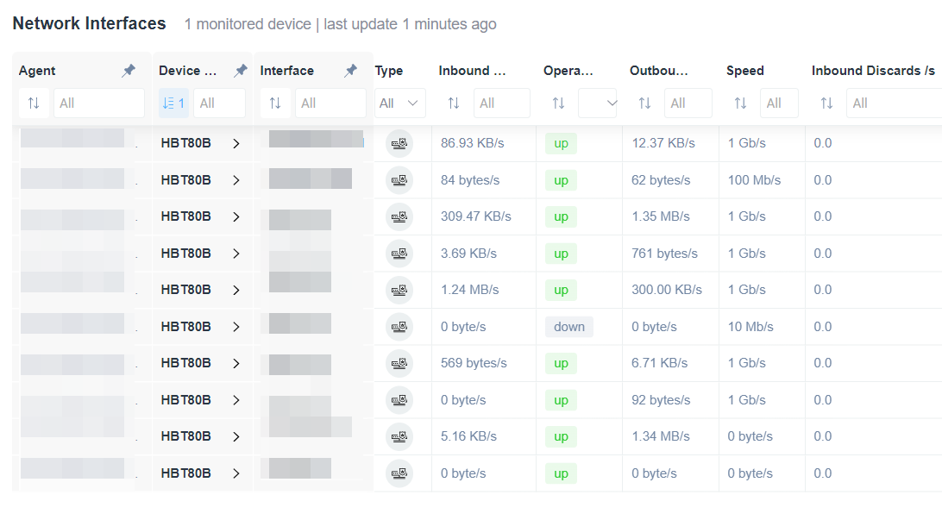Viewport: 942px width, 520px height.
Task: Toggle sort direction on the Inbound column
Action: [453, 103]
